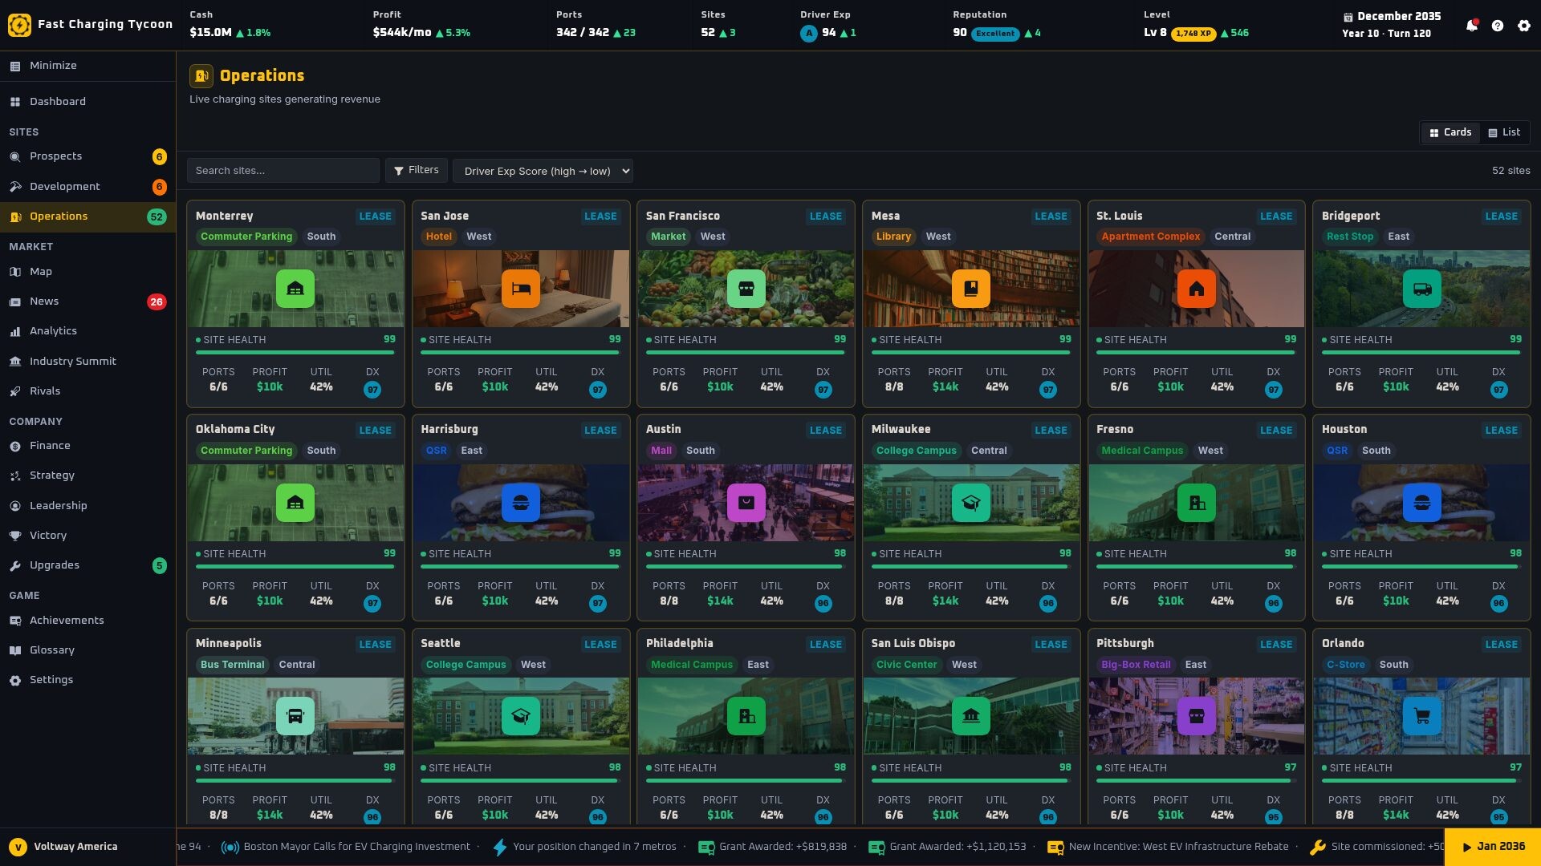
Task: Click the shopping cart icon on Orlando card
Action: (1421, 716)
